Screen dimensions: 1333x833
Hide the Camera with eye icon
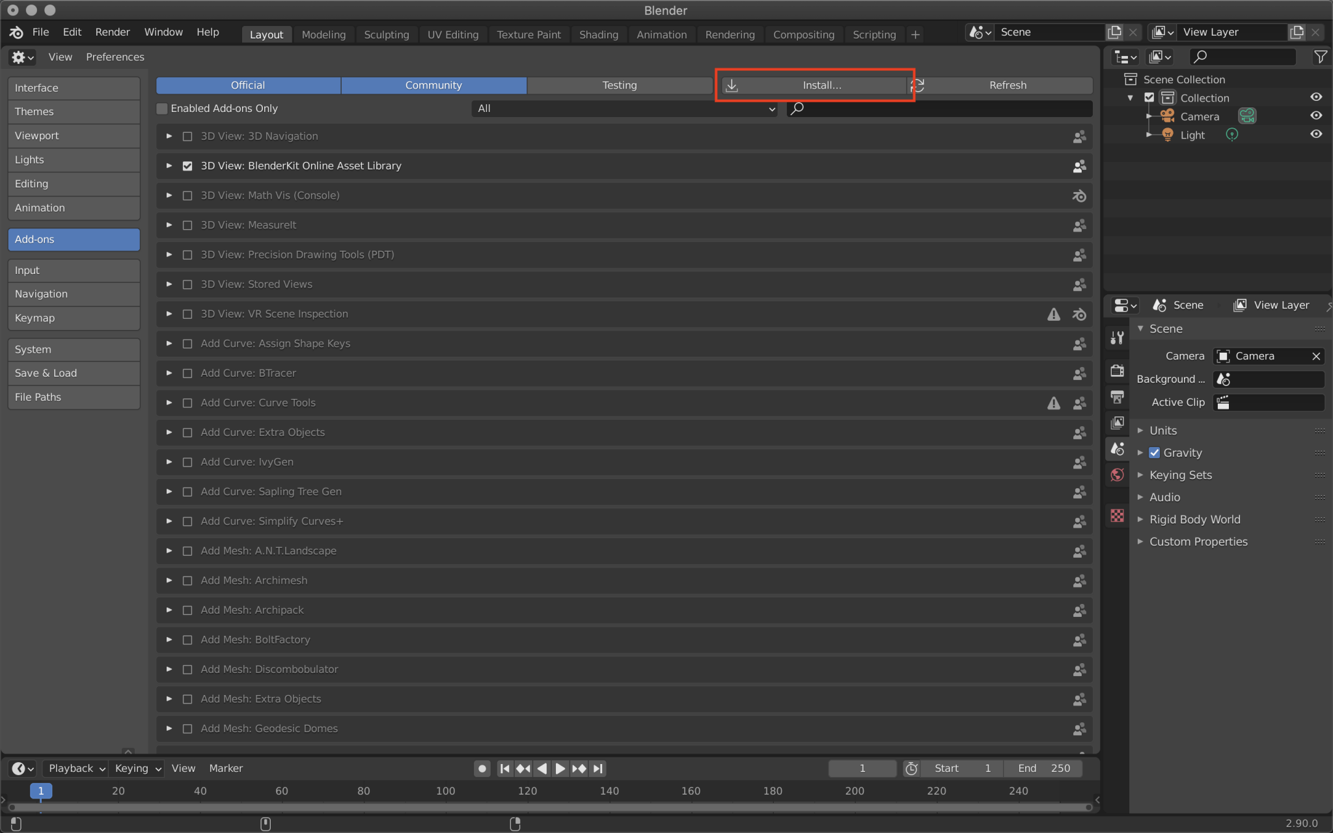(1315, 116)
